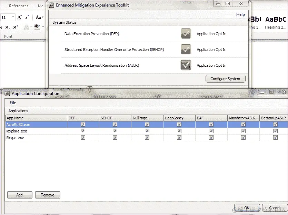The height and width of the screenshot is (215, 288).
Task: Toggle NullPage checkbox for AcroRd32.exe
Action: pyautogui.click(x=147, y=125)
